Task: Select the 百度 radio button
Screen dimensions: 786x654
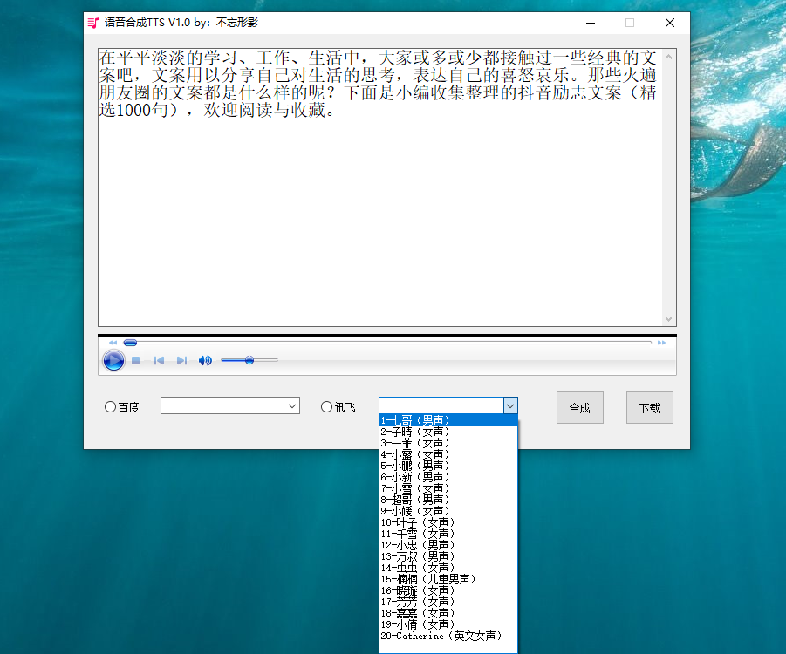Action: coord(110,406)
